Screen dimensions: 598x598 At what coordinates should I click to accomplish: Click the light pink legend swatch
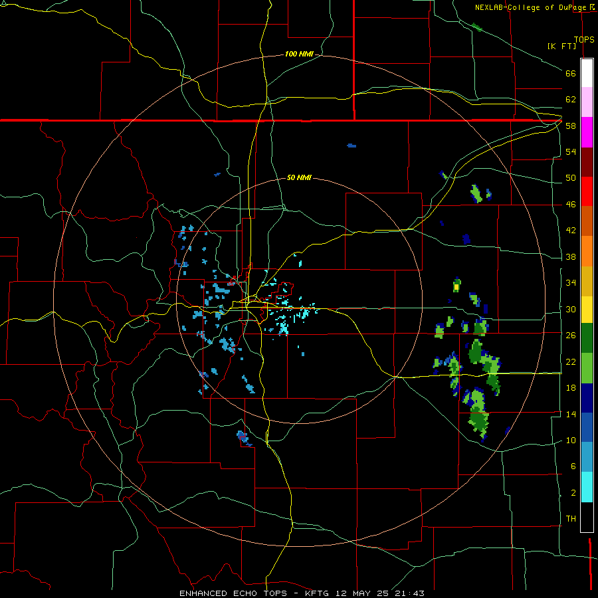(587, 102)
